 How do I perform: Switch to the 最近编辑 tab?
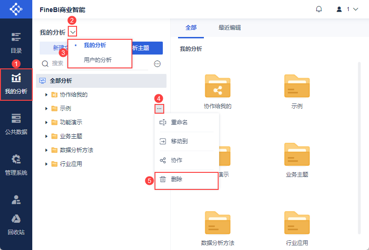(x=229, y=28)
